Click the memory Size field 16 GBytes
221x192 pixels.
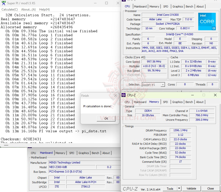click(148, 115)
